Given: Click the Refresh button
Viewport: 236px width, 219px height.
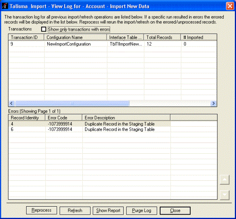Looking at the screenshot, I should coord(75,210).
